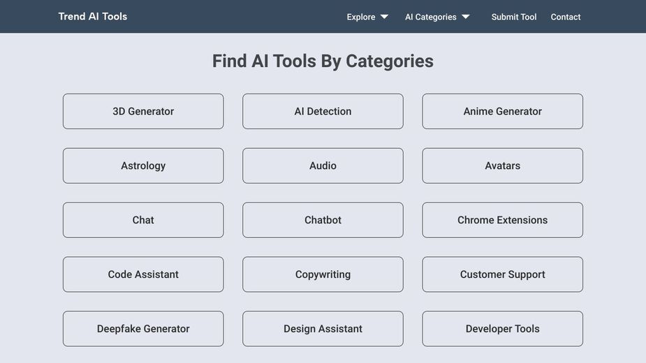This screenshot has height=363, width=646.
Task: Open the Astrology category
Action: tap(143, 165)
